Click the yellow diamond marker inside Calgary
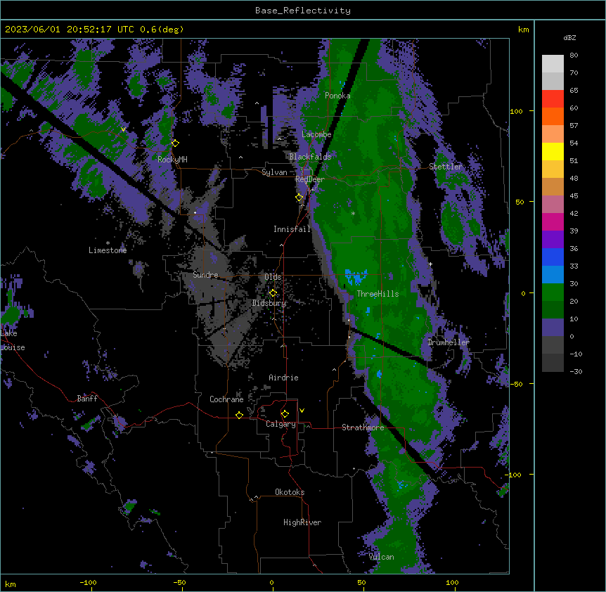Viewport: 606px width, 592px height. pos(285,414)
